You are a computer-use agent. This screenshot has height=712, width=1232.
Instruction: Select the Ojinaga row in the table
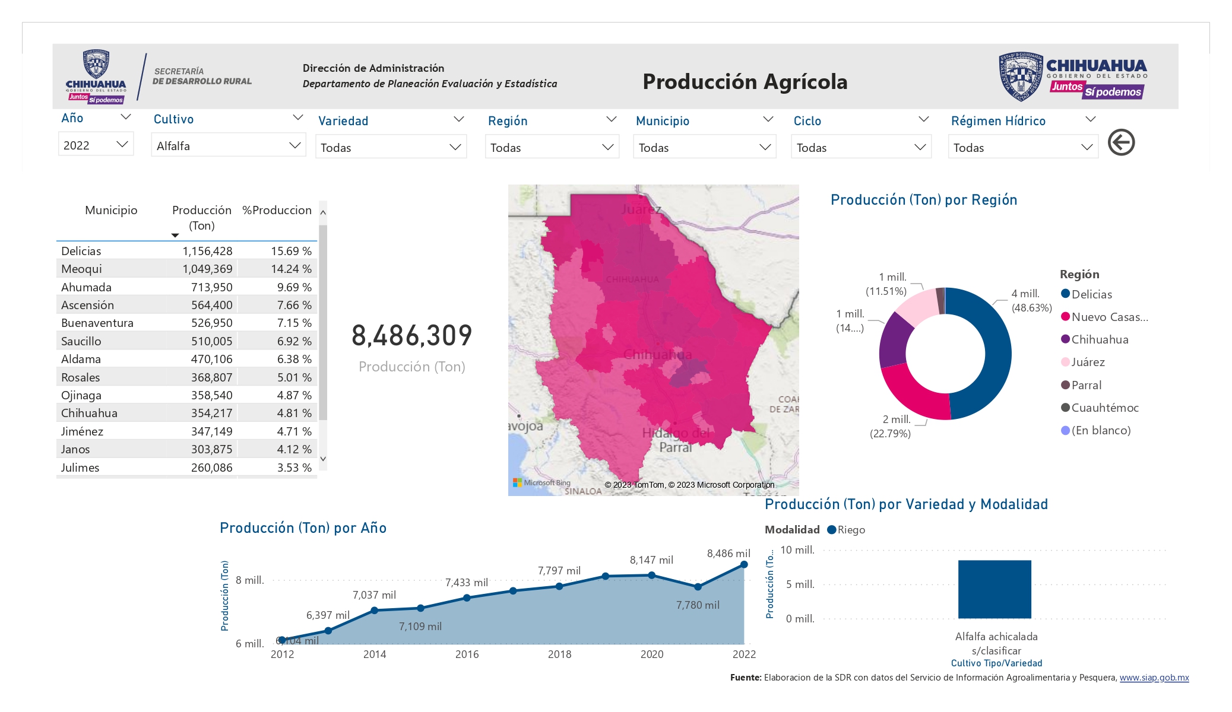(186, 395)
